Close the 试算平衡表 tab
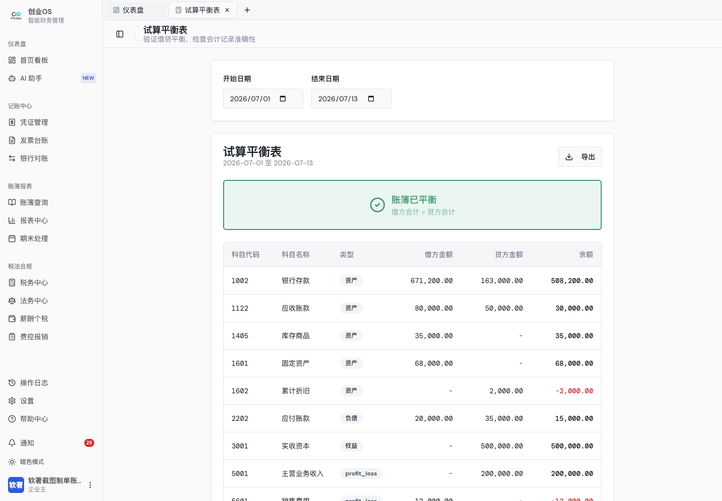722x501 pixels. click(227, 10)
